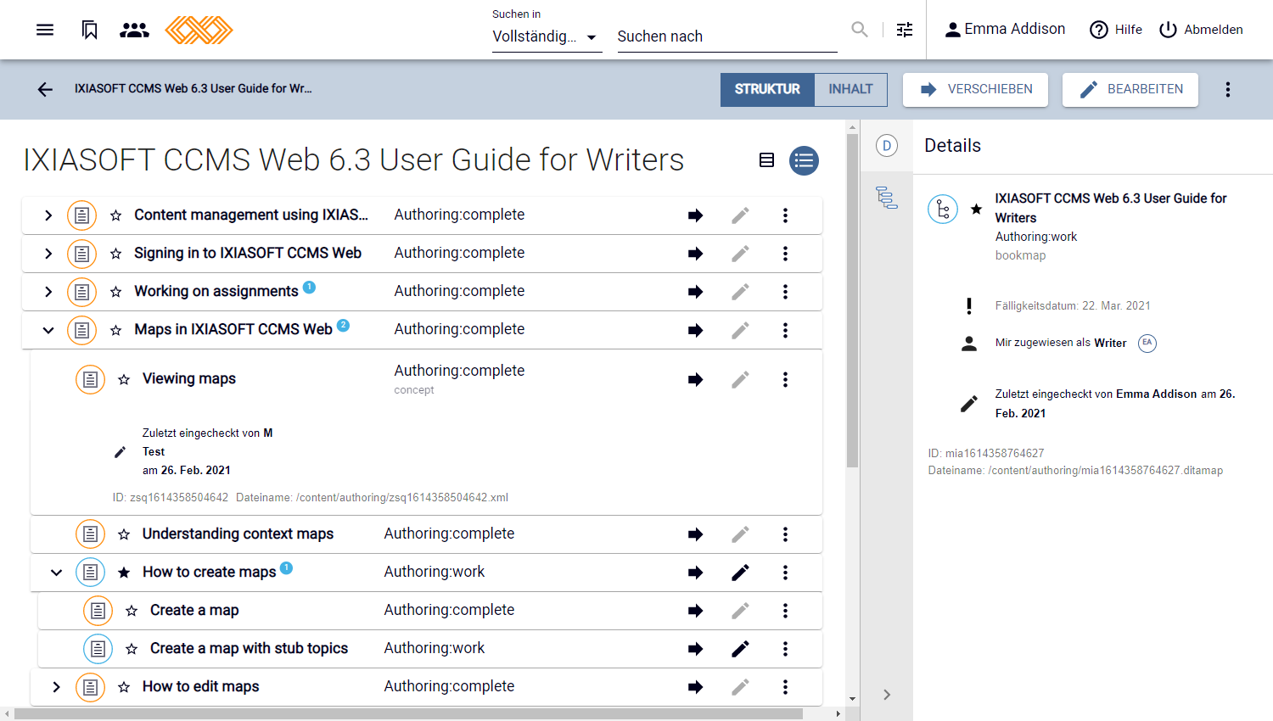Click the EA assignee avatar badge
Image resolution: width=1273 pixels, height=721 pixels.
click(1147, 343)
